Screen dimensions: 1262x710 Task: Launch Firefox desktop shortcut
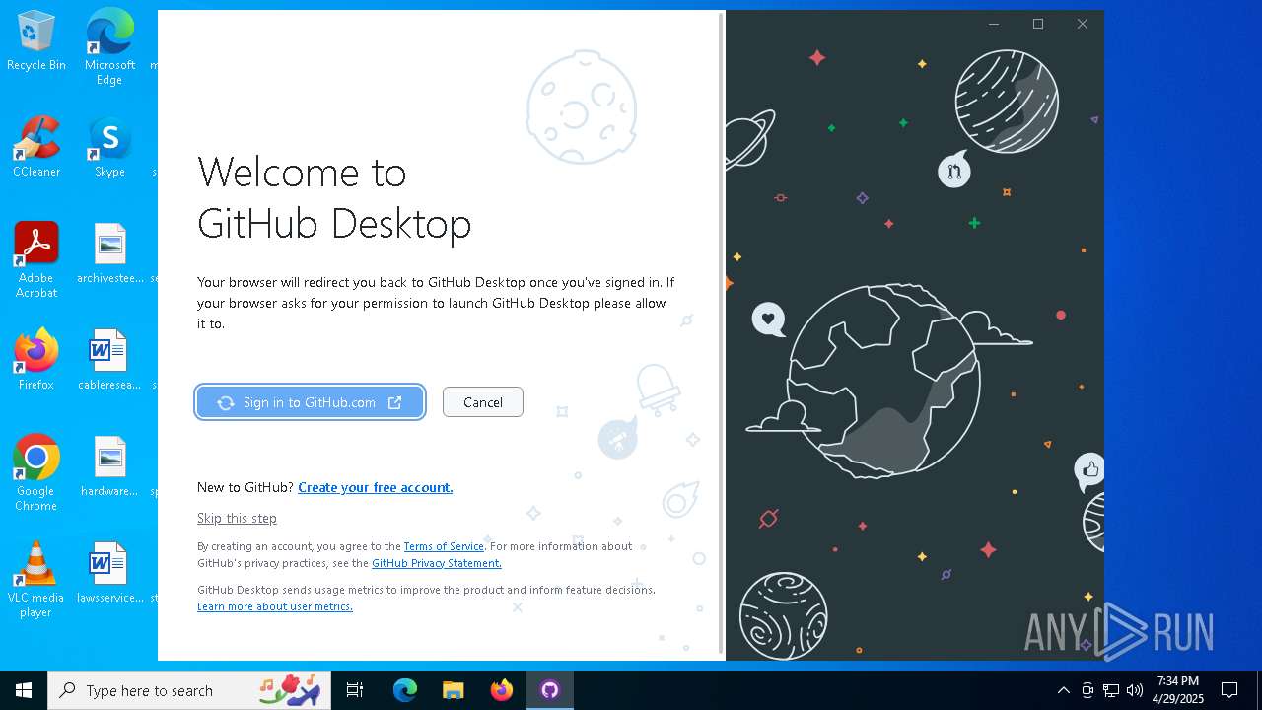pos(36,360)
